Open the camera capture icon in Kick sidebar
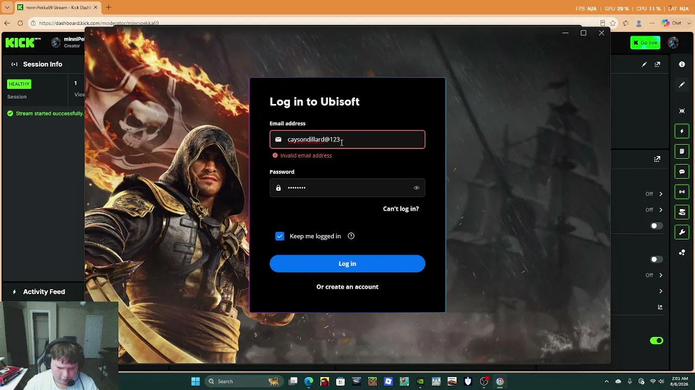This screenshot has height=390, width=695. [682, 111]
